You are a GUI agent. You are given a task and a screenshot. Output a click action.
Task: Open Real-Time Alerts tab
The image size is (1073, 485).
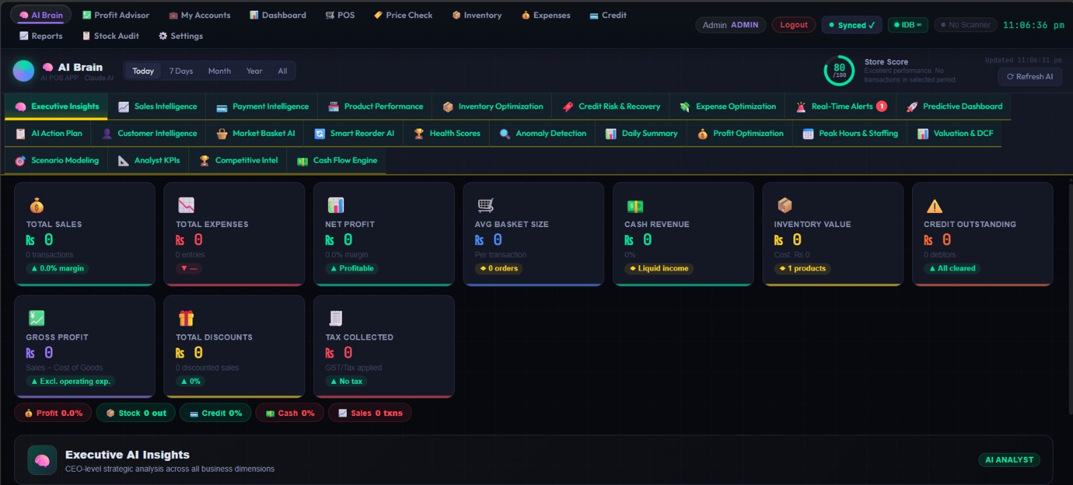point(841,107)
